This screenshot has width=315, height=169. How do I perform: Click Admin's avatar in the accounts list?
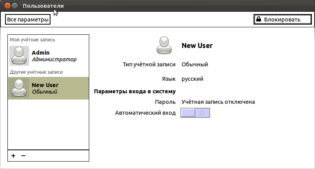[x=19, y=56]
